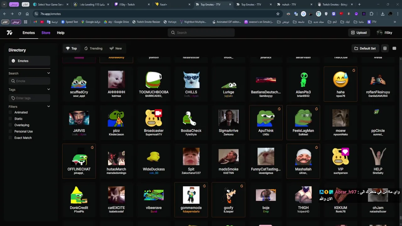Collapse the Tags section
The width and height of the screenshot is (402, 226).
click(x=48, y=89)
